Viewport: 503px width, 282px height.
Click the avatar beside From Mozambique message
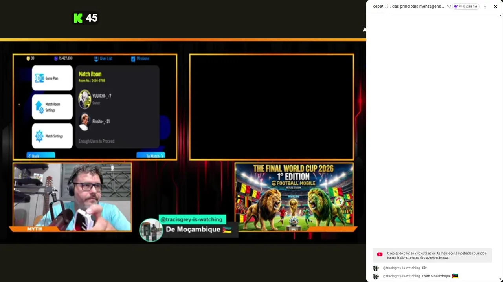click(x=376, y=277)
